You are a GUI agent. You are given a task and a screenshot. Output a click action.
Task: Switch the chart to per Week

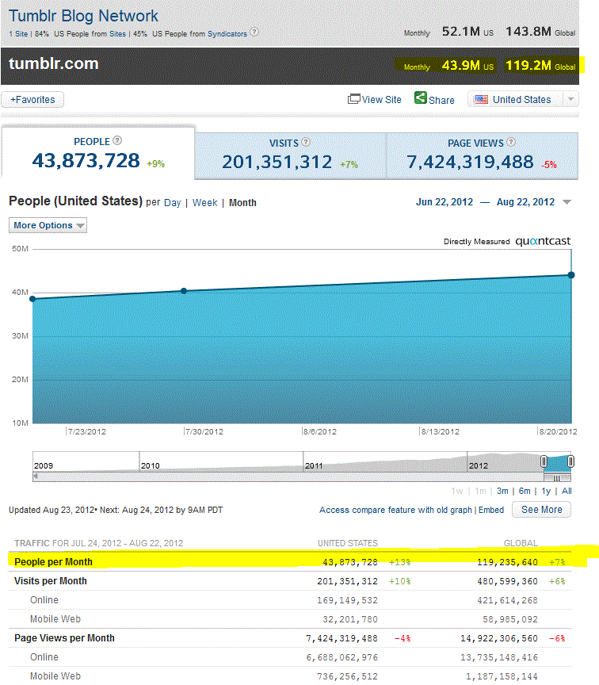pyautogui.click(x=204, y=203)
